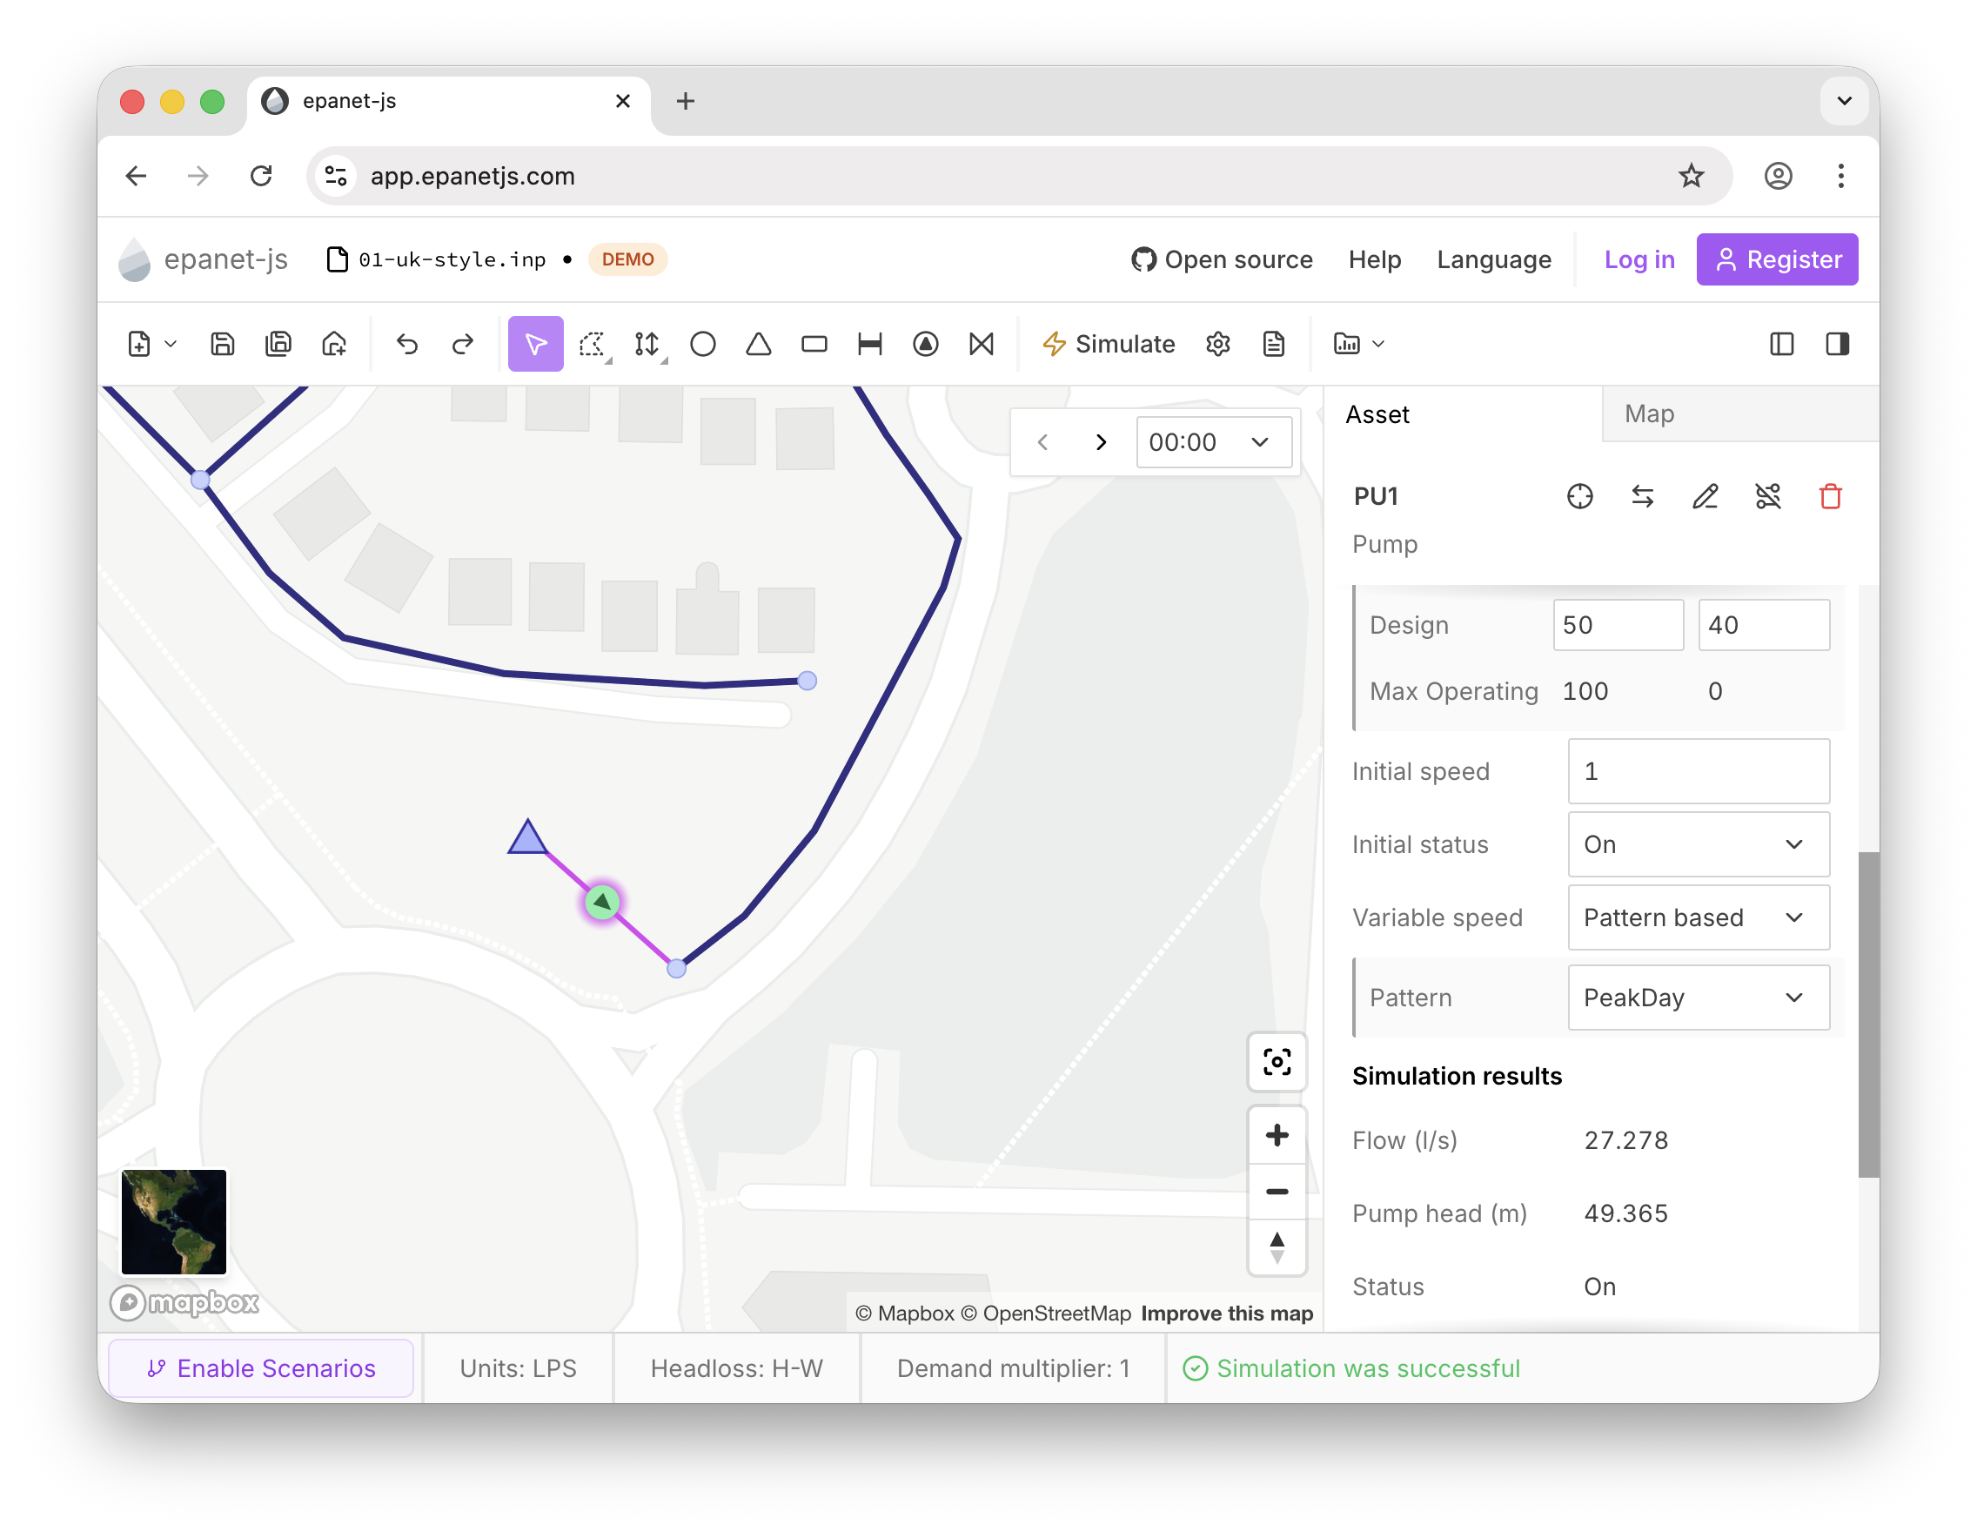This screenshot has width=1977, height=1532.
Task: Open the Language menu
Action: coord(1493,260)
